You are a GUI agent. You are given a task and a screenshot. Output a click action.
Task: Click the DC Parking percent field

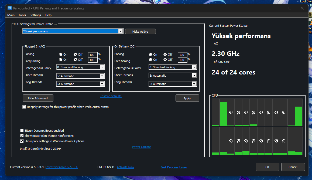pos(182,55)
